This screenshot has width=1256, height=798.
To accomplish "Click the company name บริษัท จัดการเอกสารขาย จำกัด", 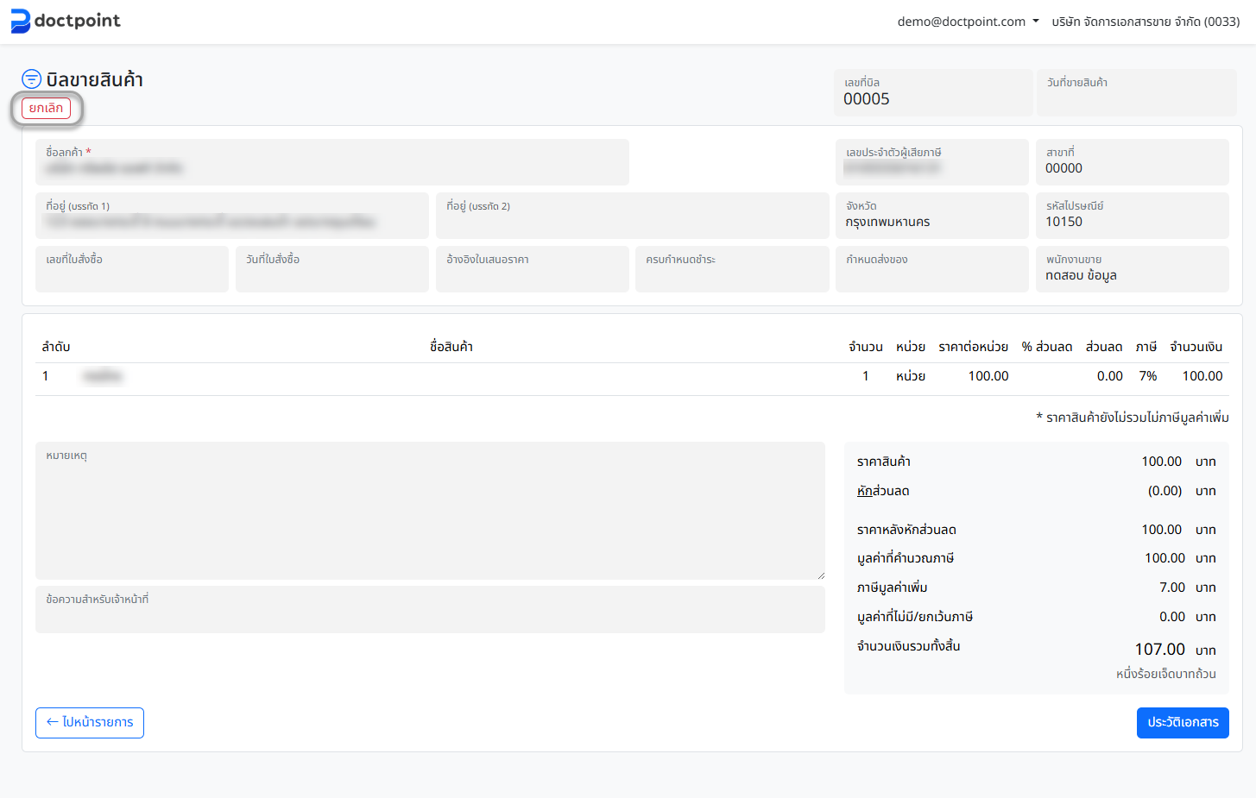I will tap(1145, 22).
